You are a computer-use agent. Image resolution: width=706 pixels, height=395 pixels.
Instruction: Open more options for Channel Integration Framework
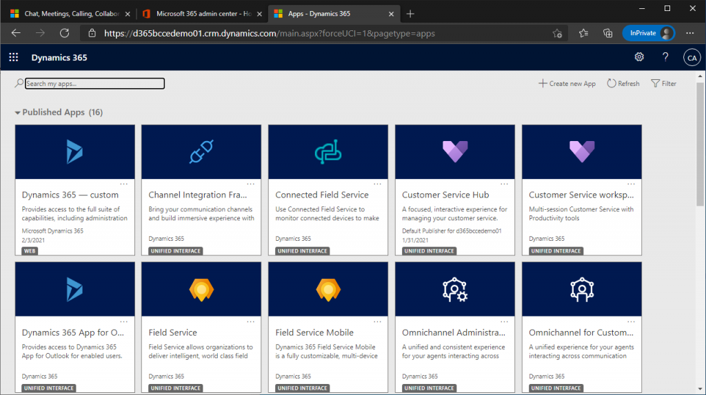250,184
